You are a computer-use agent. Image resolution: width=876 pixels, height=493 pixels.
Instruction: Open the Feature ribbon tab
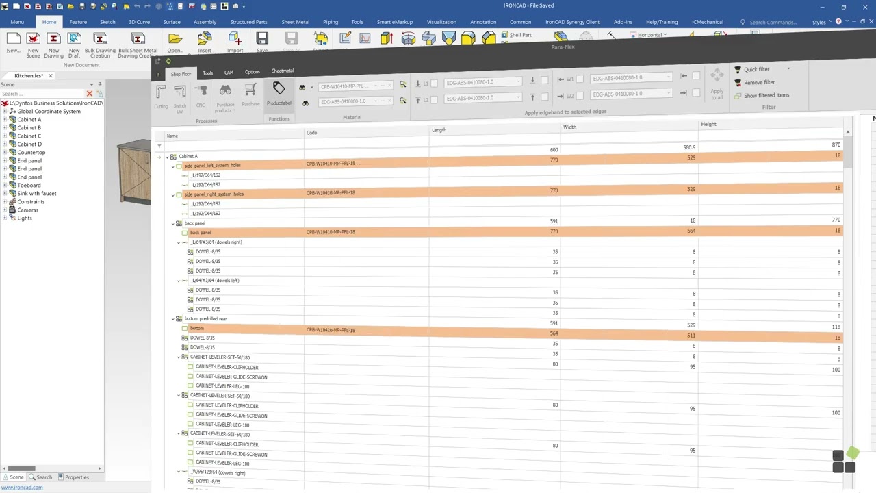pos(78,22)
